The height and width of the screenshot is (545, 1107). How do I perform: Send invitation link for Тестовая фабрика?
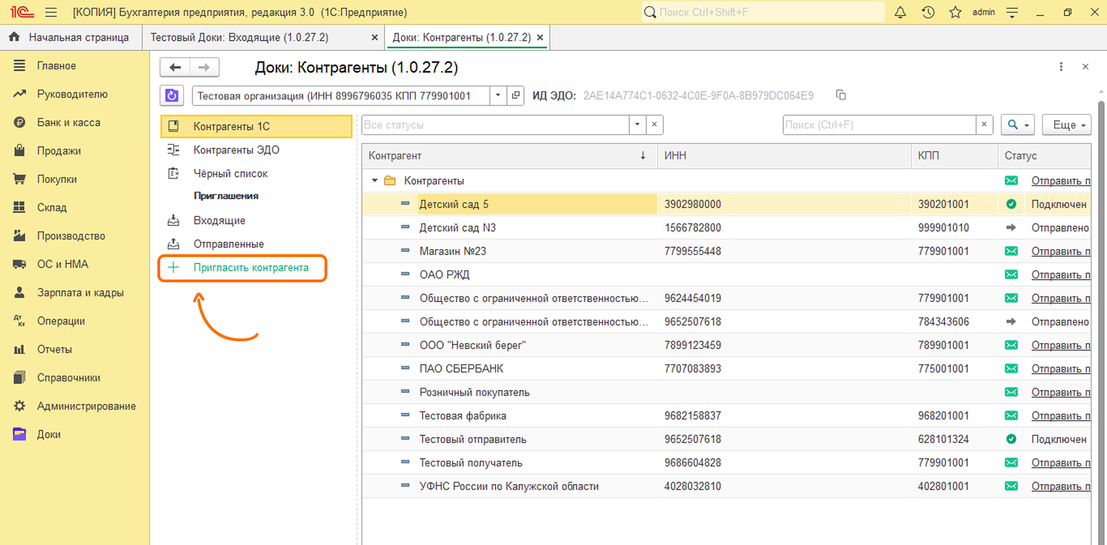(1061, 416)
